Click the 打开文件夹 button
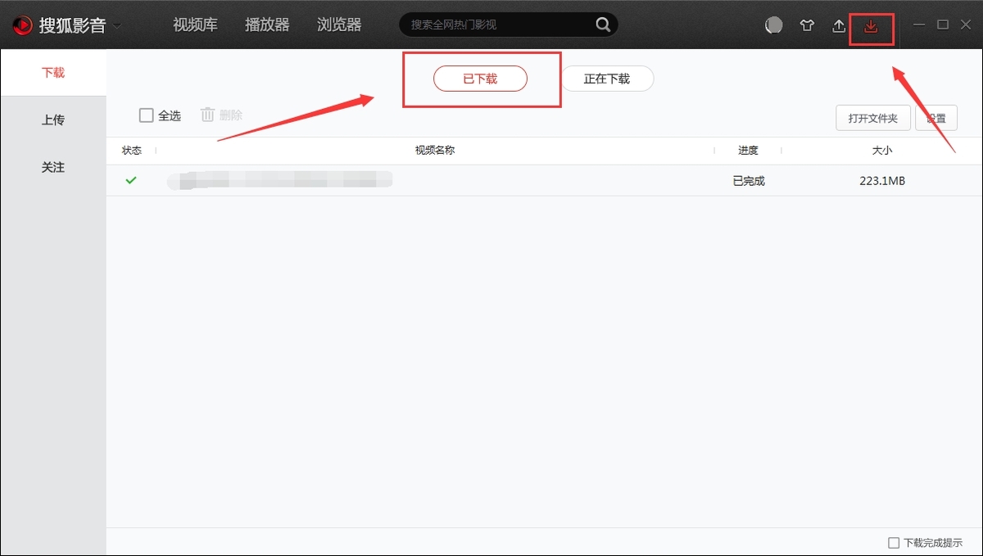 (872, 117)
